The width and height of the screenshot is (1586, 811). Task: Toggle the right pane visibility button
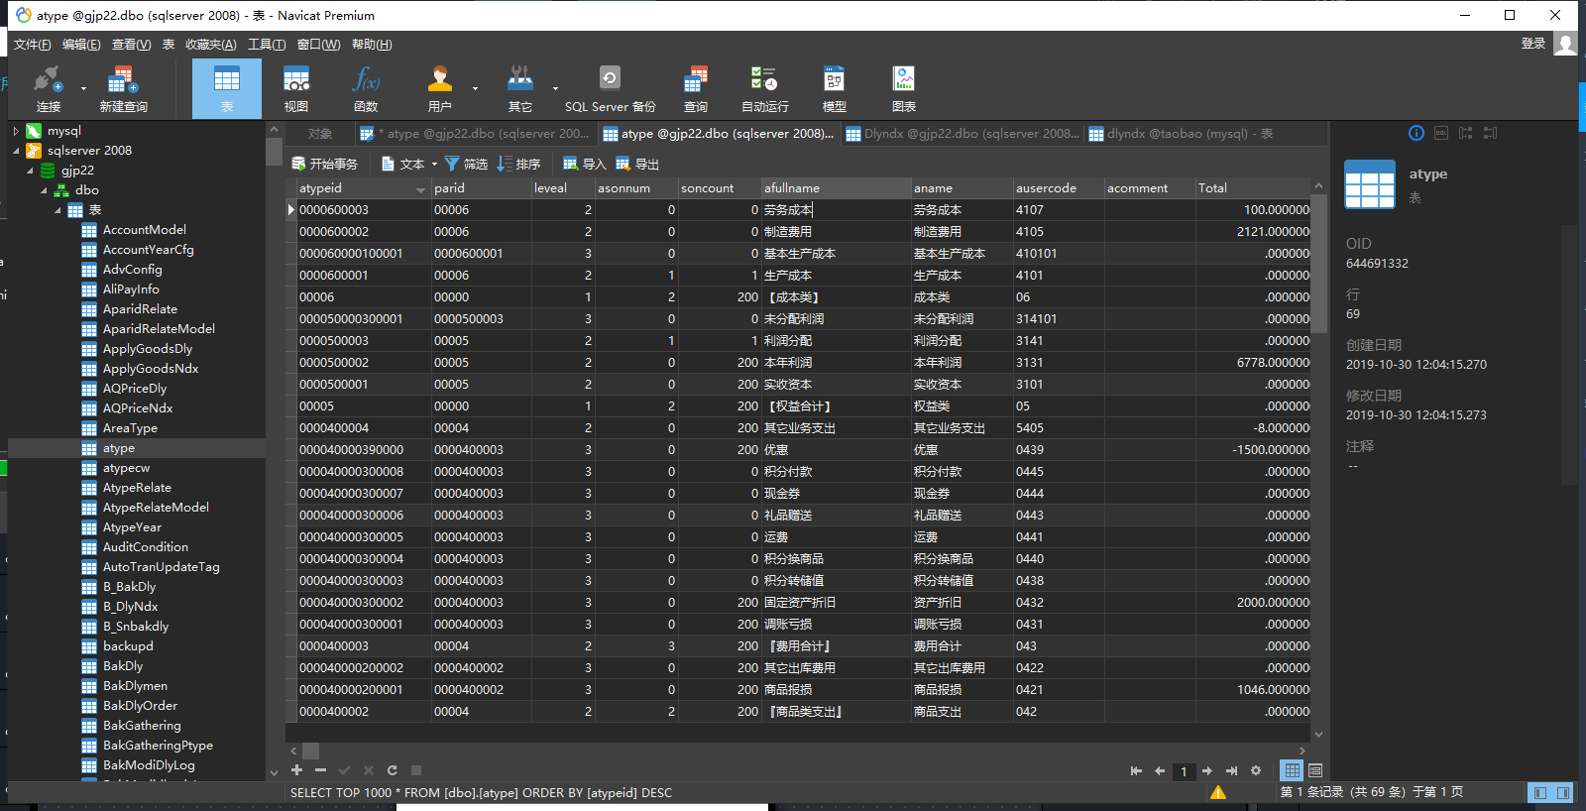1563,793
